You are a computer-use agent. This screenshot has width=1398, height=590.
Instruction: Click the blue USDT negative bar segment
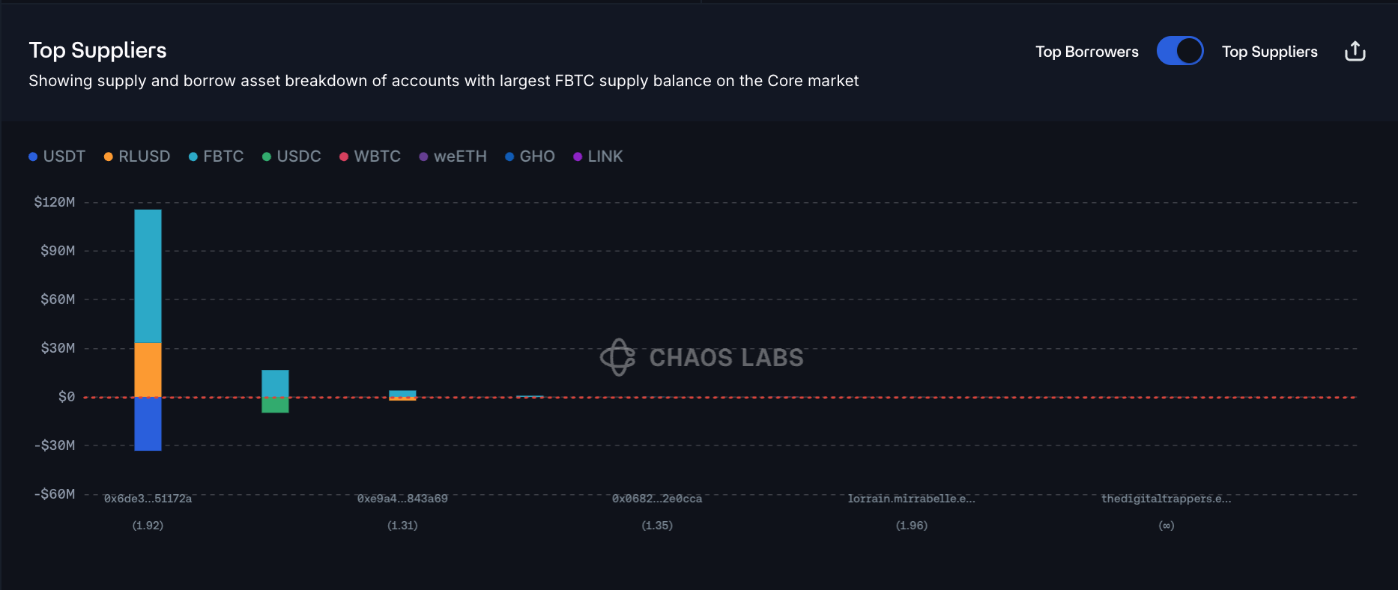tap(148, 424)
